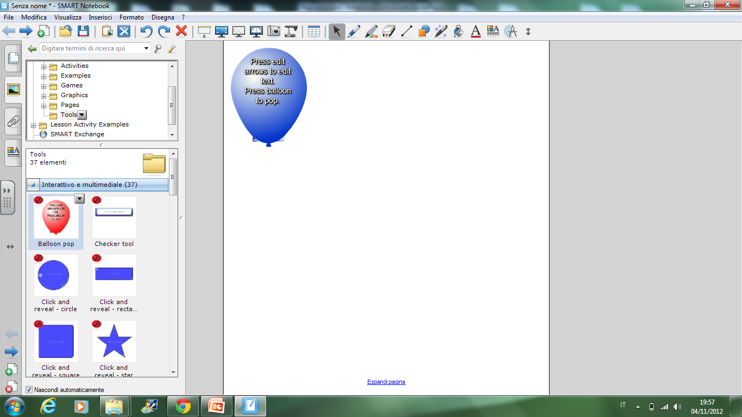742x417 pixels.
Task: Select the Lines tool
Action: 406,31
